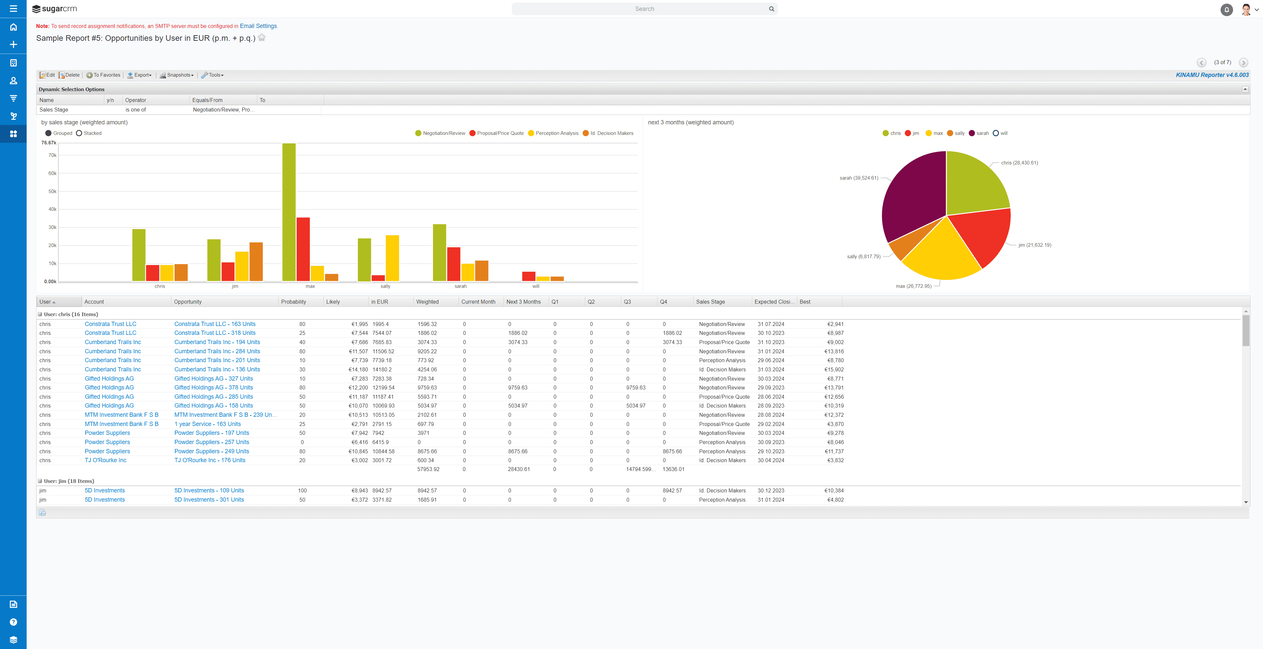Click the Create plus sidebar icon

[13, 45]
